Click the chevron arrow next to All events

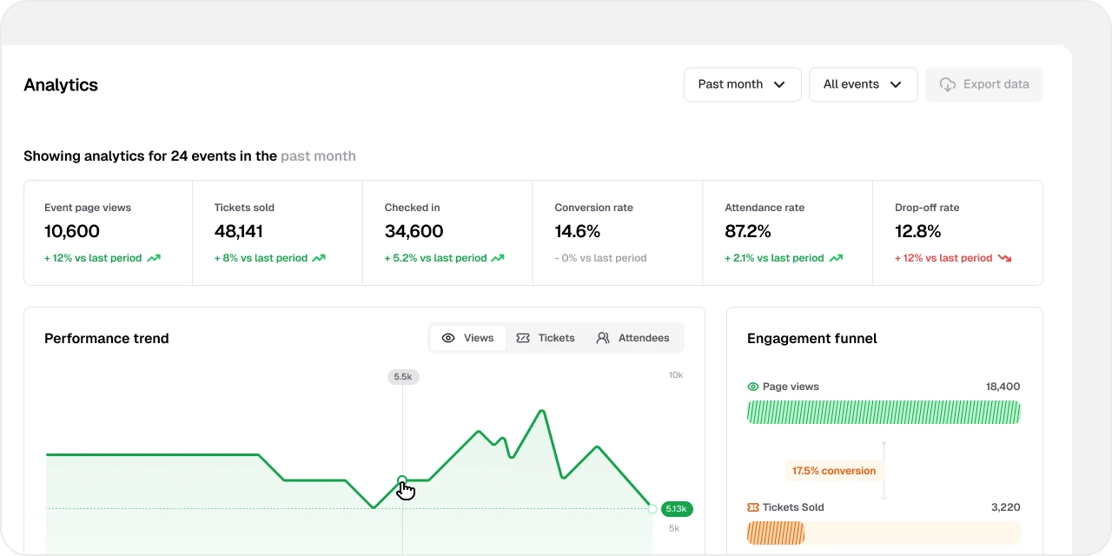(896, 85)
